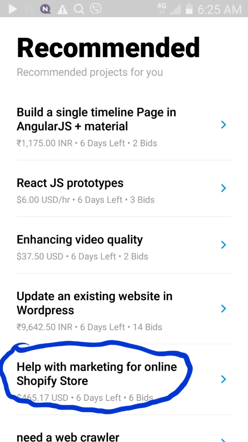Tap the circular A notification icon
This screenshot has width=248, height=442.
coord(29,9)
